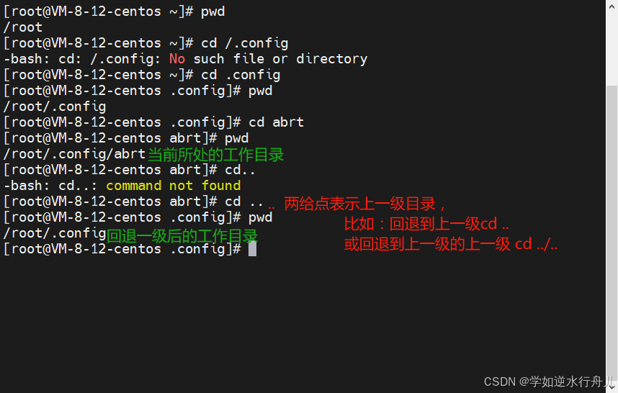Click the terminal cursor block at prompt
Viewport: 618px width, 393px height.
(x=252, y=249)
